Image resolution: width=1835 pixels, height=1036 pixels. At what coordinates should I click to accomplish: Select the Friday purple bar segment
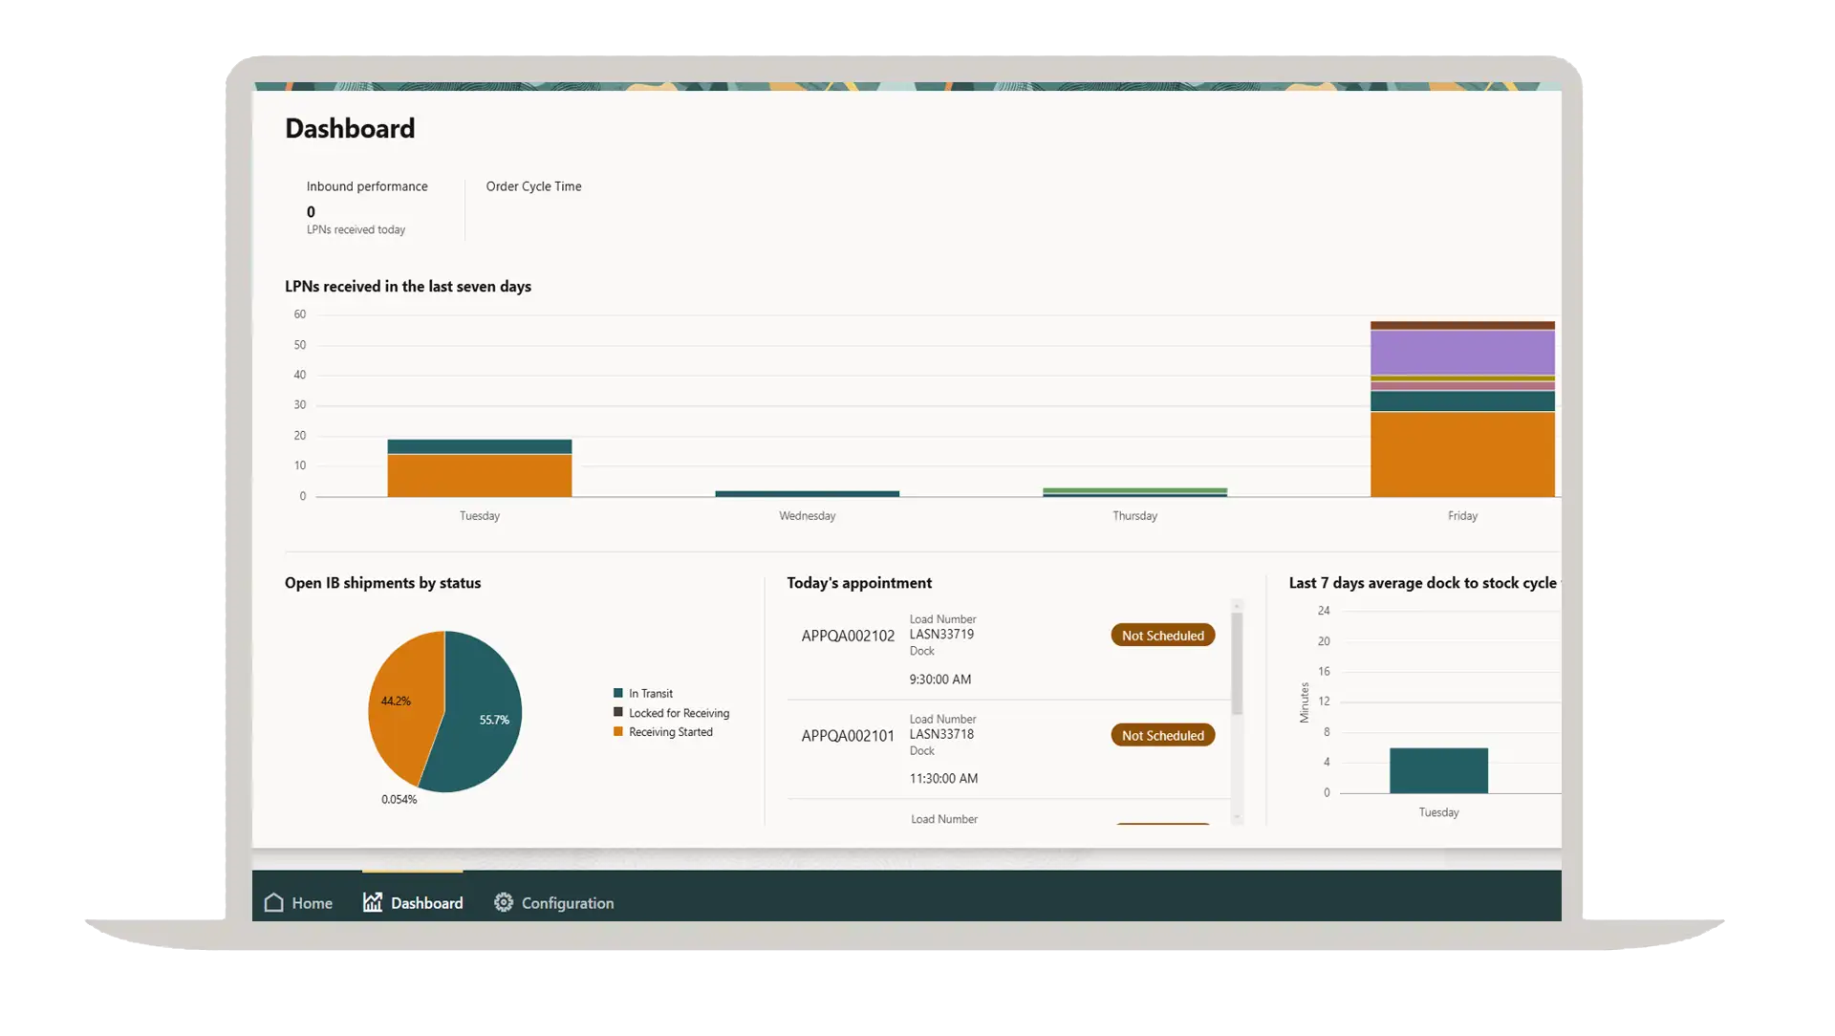(x=1462, y=352)
